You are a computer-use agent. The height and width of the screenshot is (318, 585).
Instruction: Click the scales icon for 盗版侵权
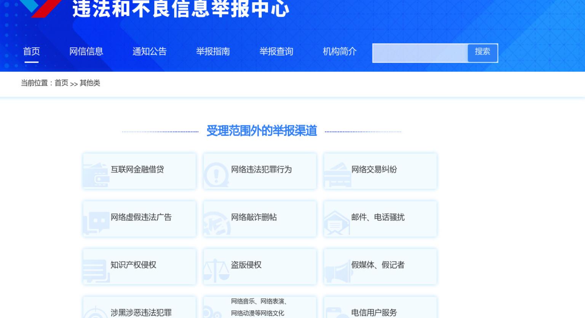click(x=216, y=271)
